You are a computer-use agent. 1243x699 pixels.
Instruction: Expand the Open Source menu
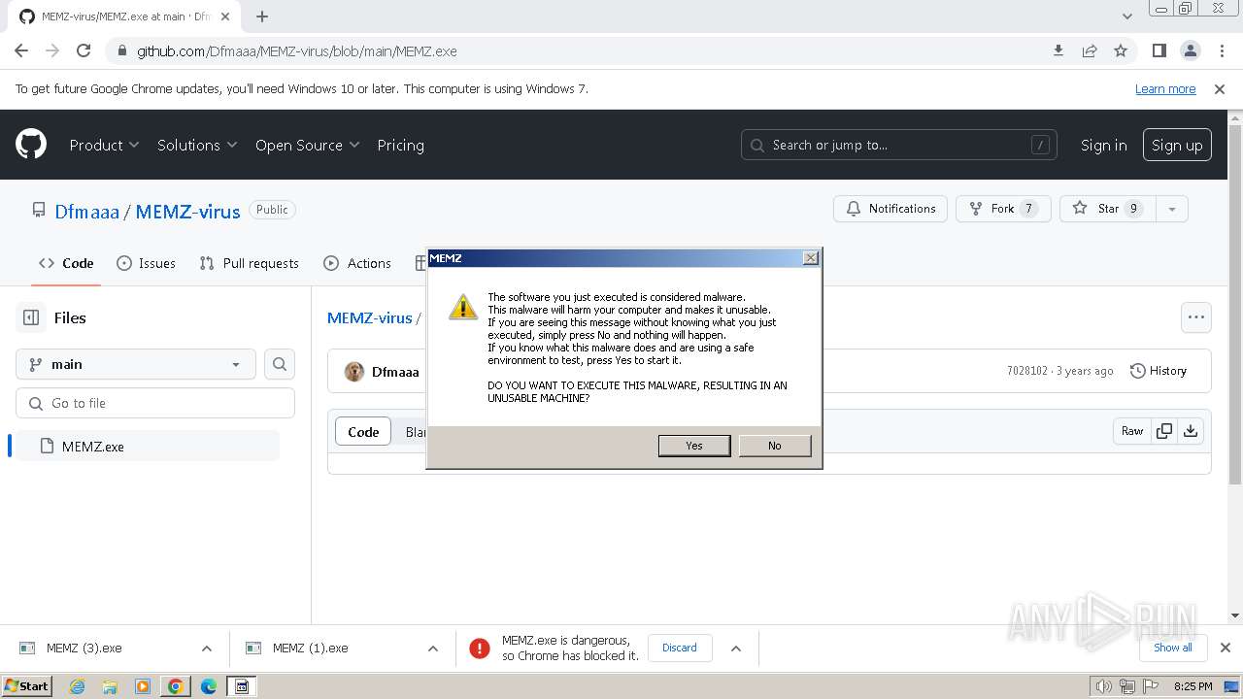tap(307, 145)
